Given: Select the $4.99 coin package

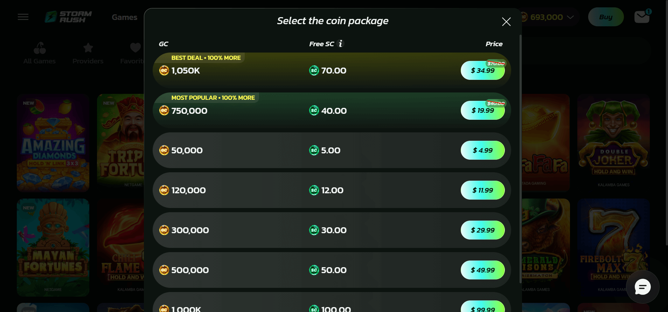Looking at the screenshot, I should (x=482, y=150).
